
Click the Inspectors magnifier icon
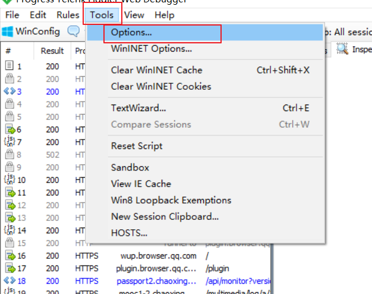coord(342,49)
